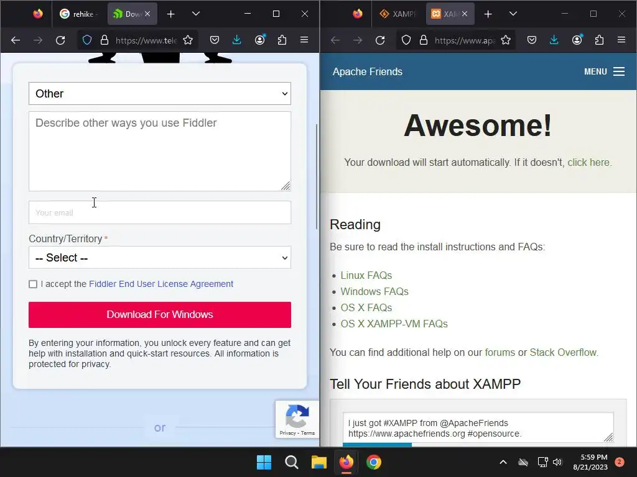Open hamburger application menu in right window
This screenshot has height=477, width=637.
pos(621,40)
